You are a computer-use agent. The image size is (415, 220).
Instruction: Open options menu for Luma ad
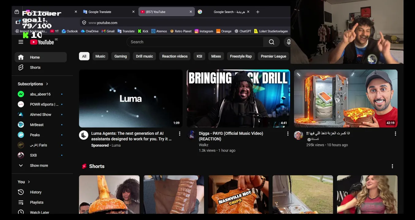coord(179,134)
